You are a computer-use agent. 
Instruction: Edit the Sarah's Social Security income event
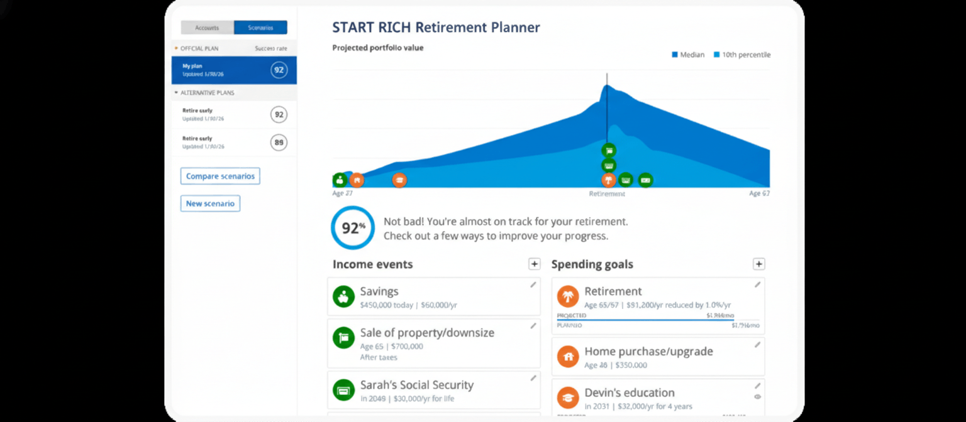pyautogui.click(x=533, y=377)
